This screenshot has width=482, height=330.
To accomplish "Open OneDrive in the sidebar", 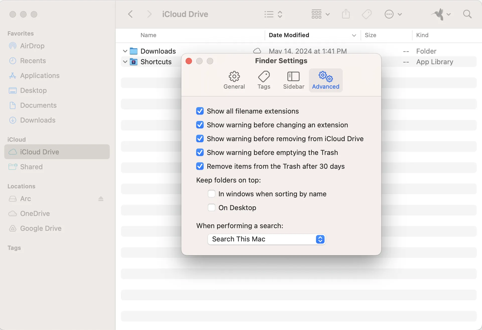I will (x=57, y=213).
